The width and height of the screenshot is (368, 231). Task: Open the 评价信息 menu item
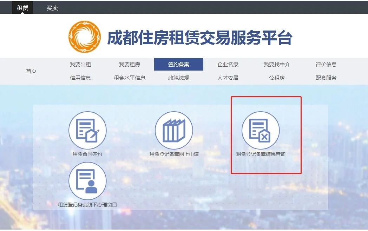(x=326, y=64)
